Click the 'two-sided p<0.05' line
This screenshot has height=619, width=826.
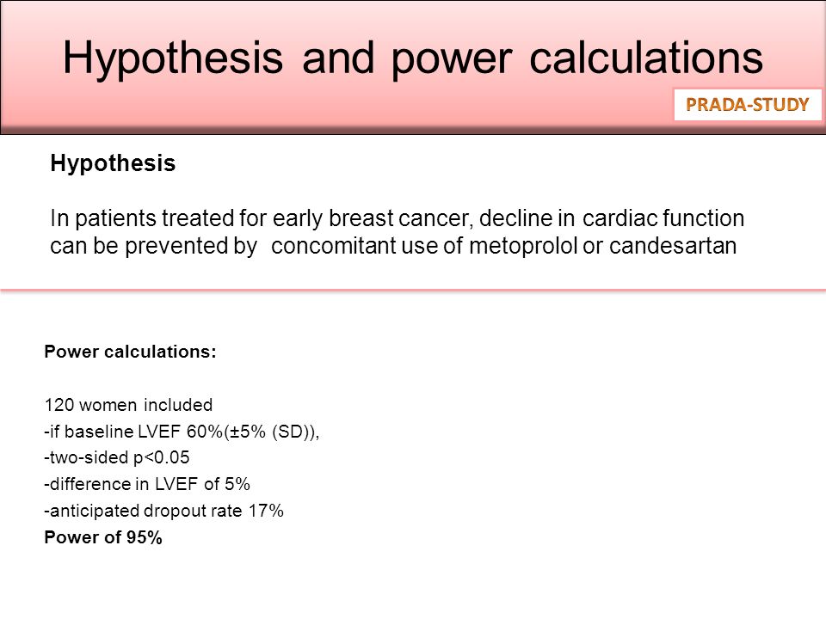(116, 457)
